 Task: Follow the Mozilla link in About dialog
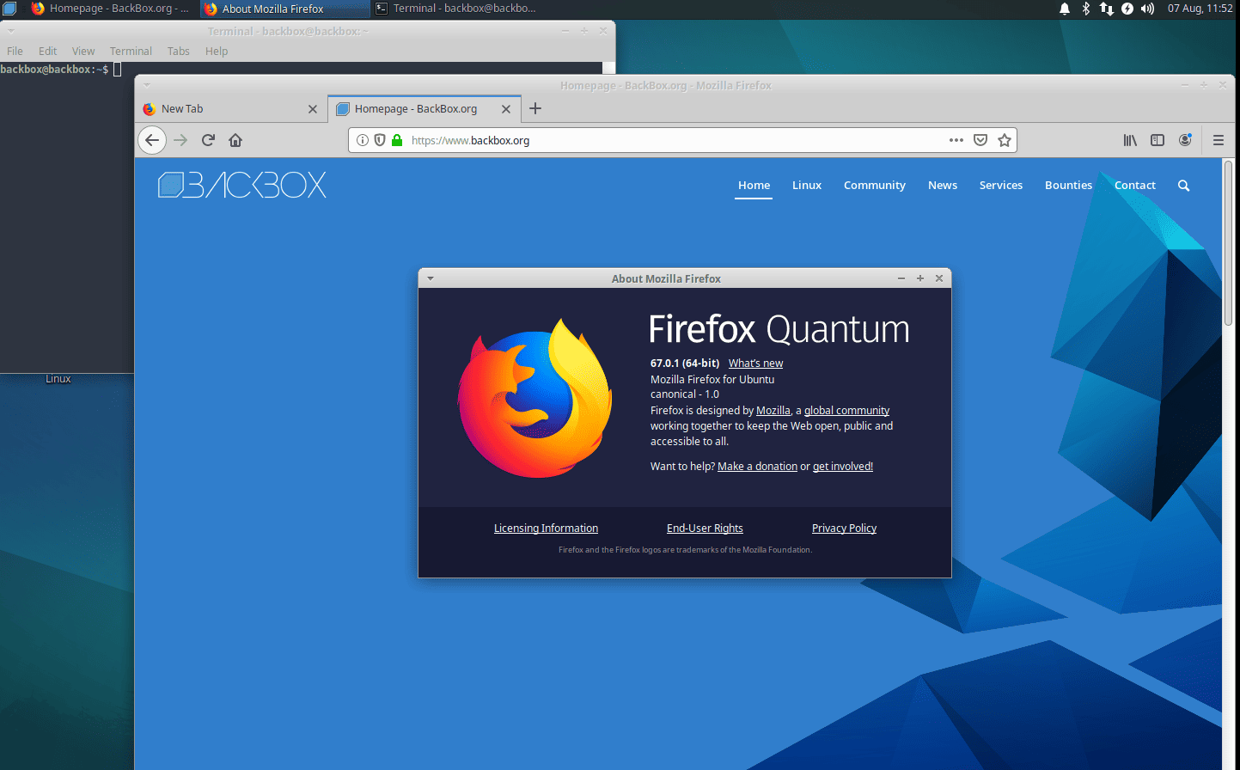773,411
